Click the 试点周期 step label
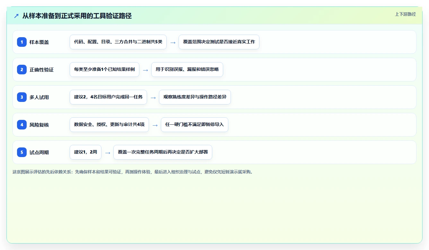The width and height of the screenshot is (429, 250). tap(39, 152)
